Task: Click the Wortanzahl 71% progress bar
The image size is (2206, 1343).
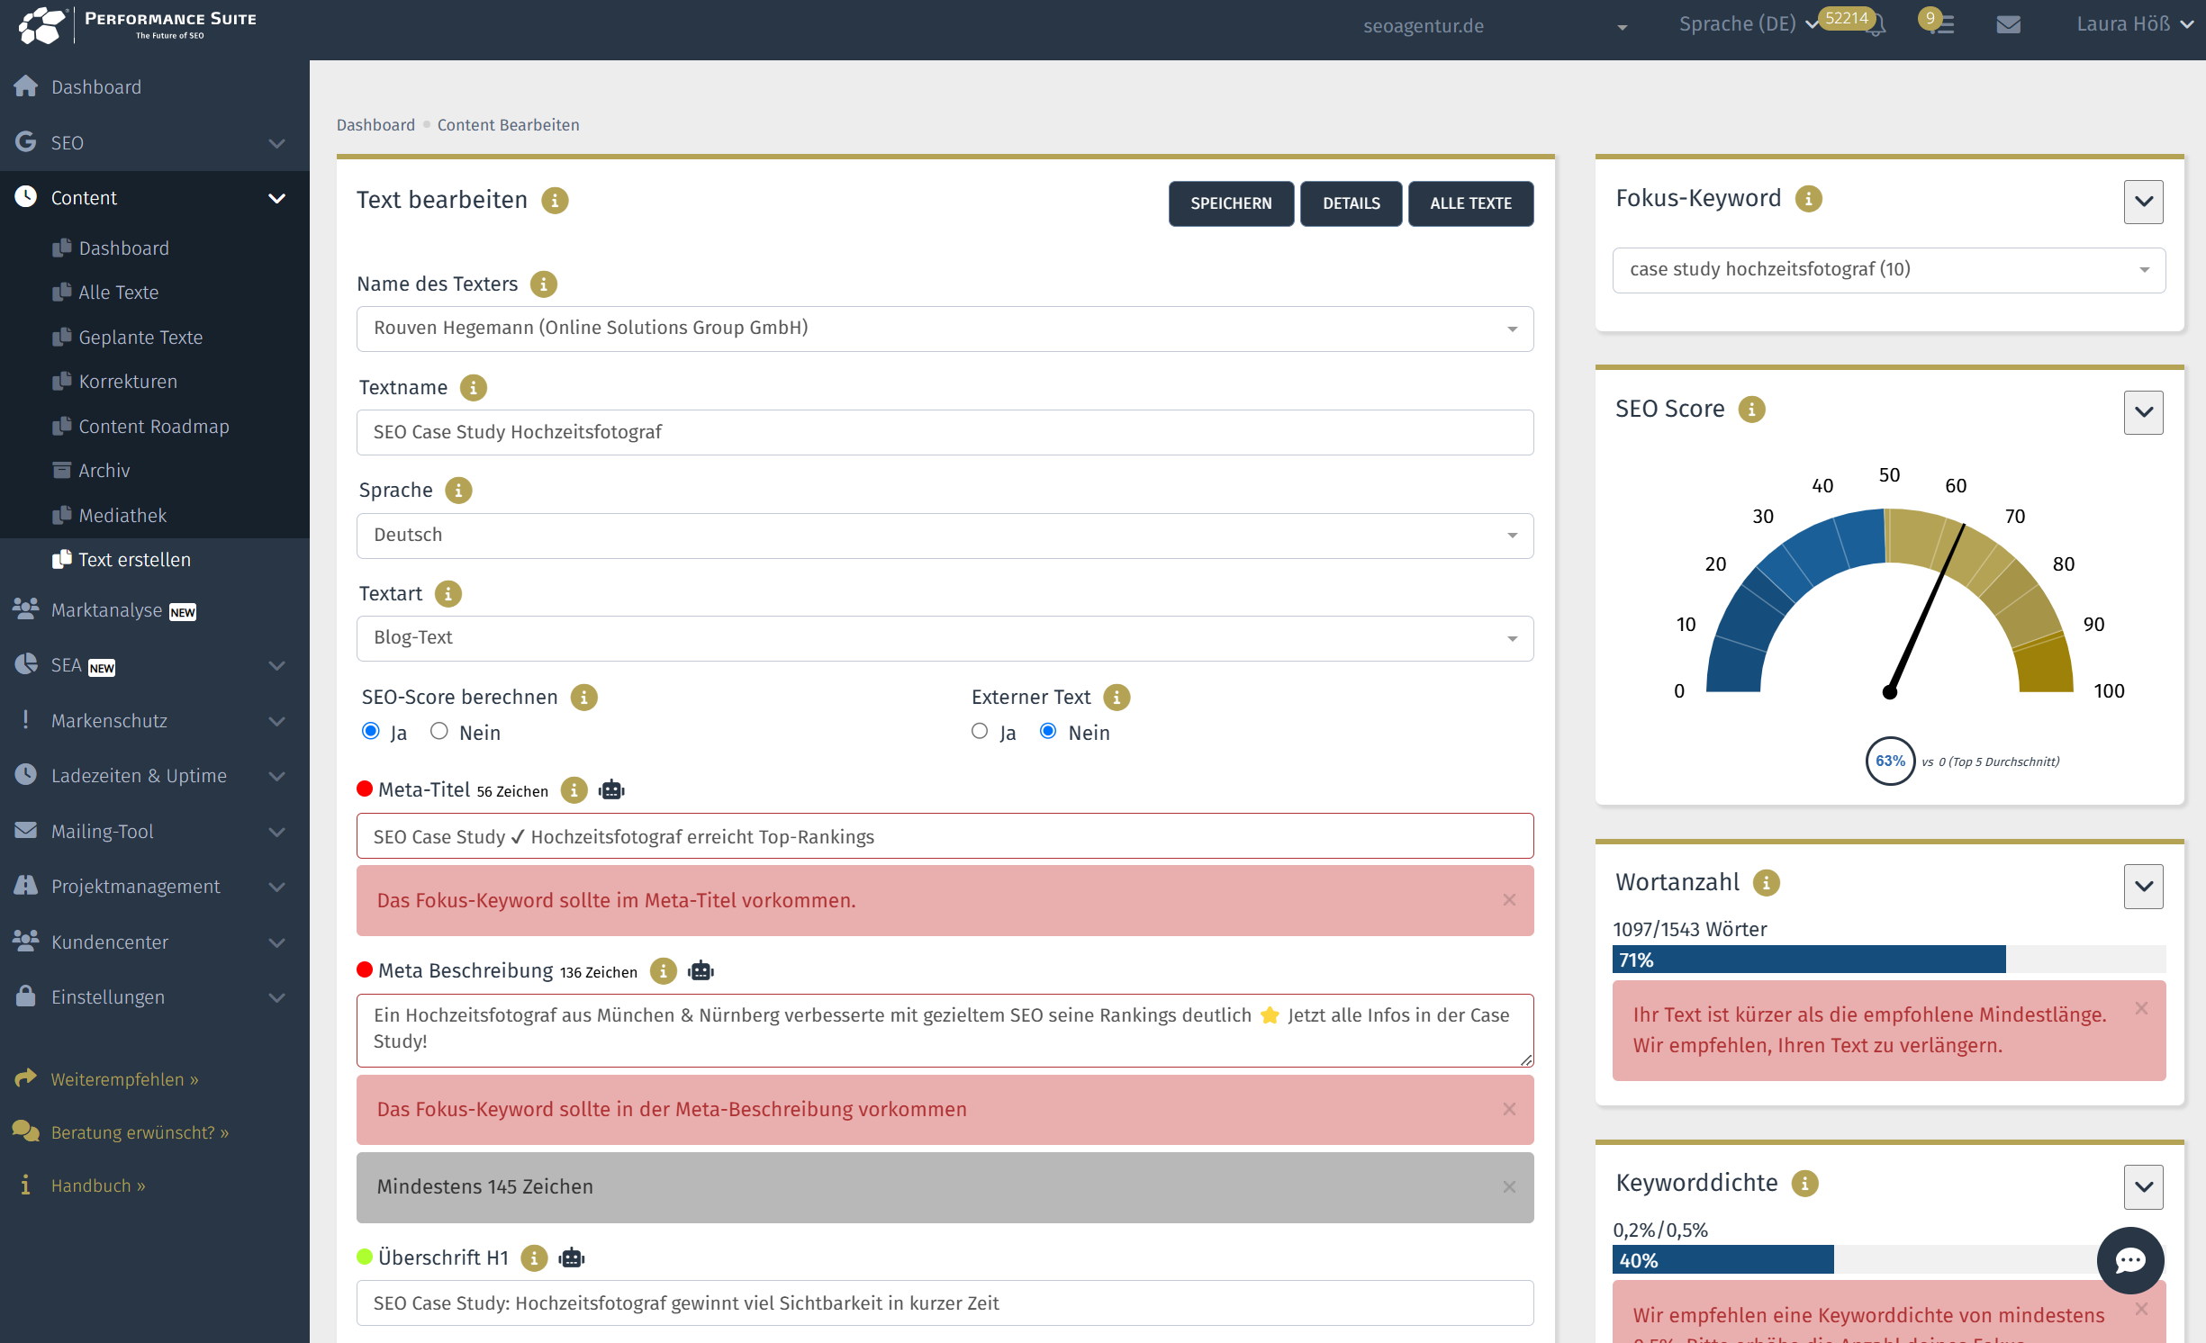Action: point(1808,960)
